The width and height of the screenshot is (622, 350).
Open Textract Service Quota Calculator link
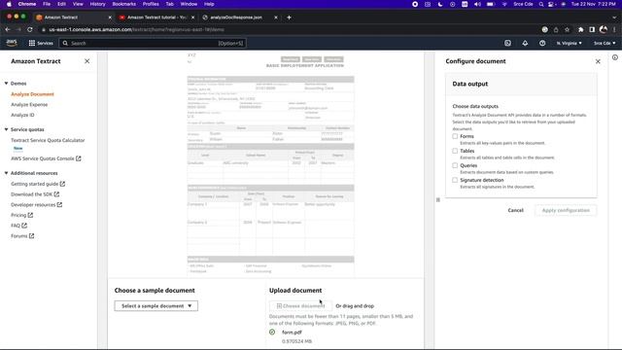(48, 140)
